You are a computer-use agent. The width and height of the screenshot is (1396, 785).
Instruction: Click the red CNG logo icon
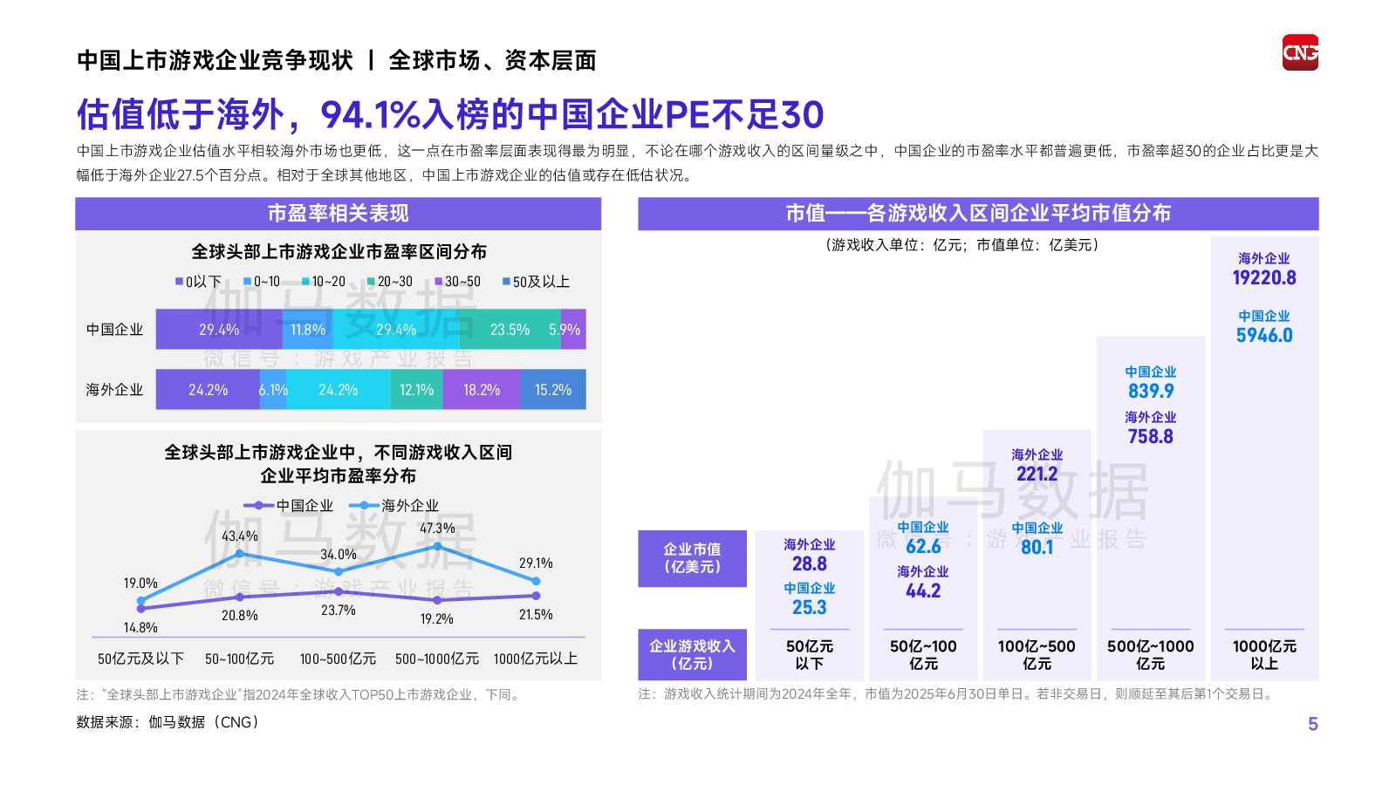[x=1300, y=52]
